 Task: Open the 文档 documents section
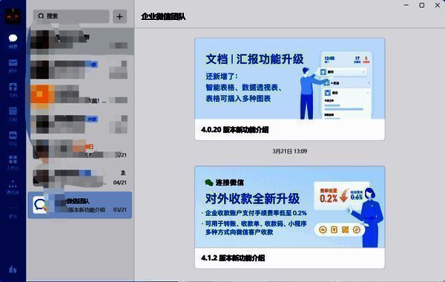click(x=13, y=90)
